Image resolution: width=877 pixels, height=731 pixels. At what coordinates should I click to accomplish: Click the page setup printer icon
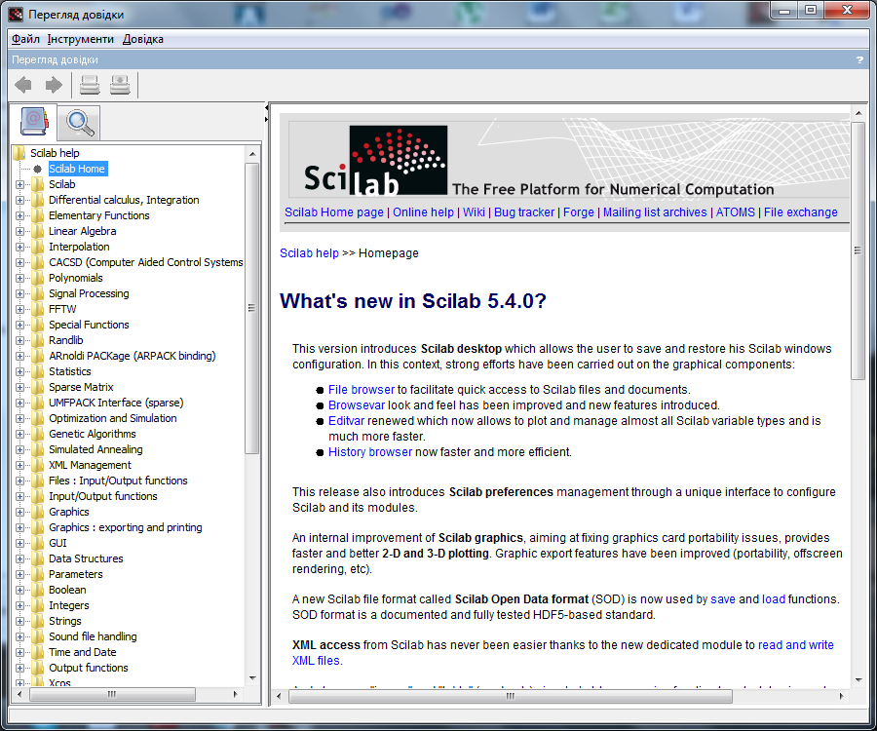click(x=120, y=85)
